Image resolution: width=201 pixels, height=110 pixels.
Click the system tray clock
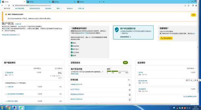(x=195, y=108)
